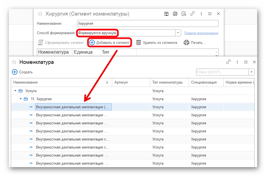
Task: Open Печать... menu button
Action: tap(195, 42)
